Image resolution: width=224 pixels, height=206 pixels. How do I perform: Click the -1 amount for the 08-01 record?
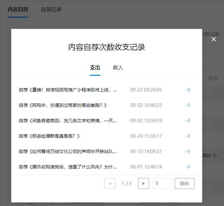pyautogui.click(x=188, y=167)
